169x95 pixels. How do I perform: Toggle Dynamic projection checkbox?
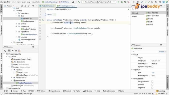(152, 67)
